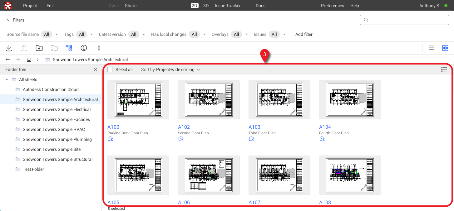Open the Issue Tracker tab
Image resolution: width=454 pixels, height=211 pixels.
coord(227,6)
